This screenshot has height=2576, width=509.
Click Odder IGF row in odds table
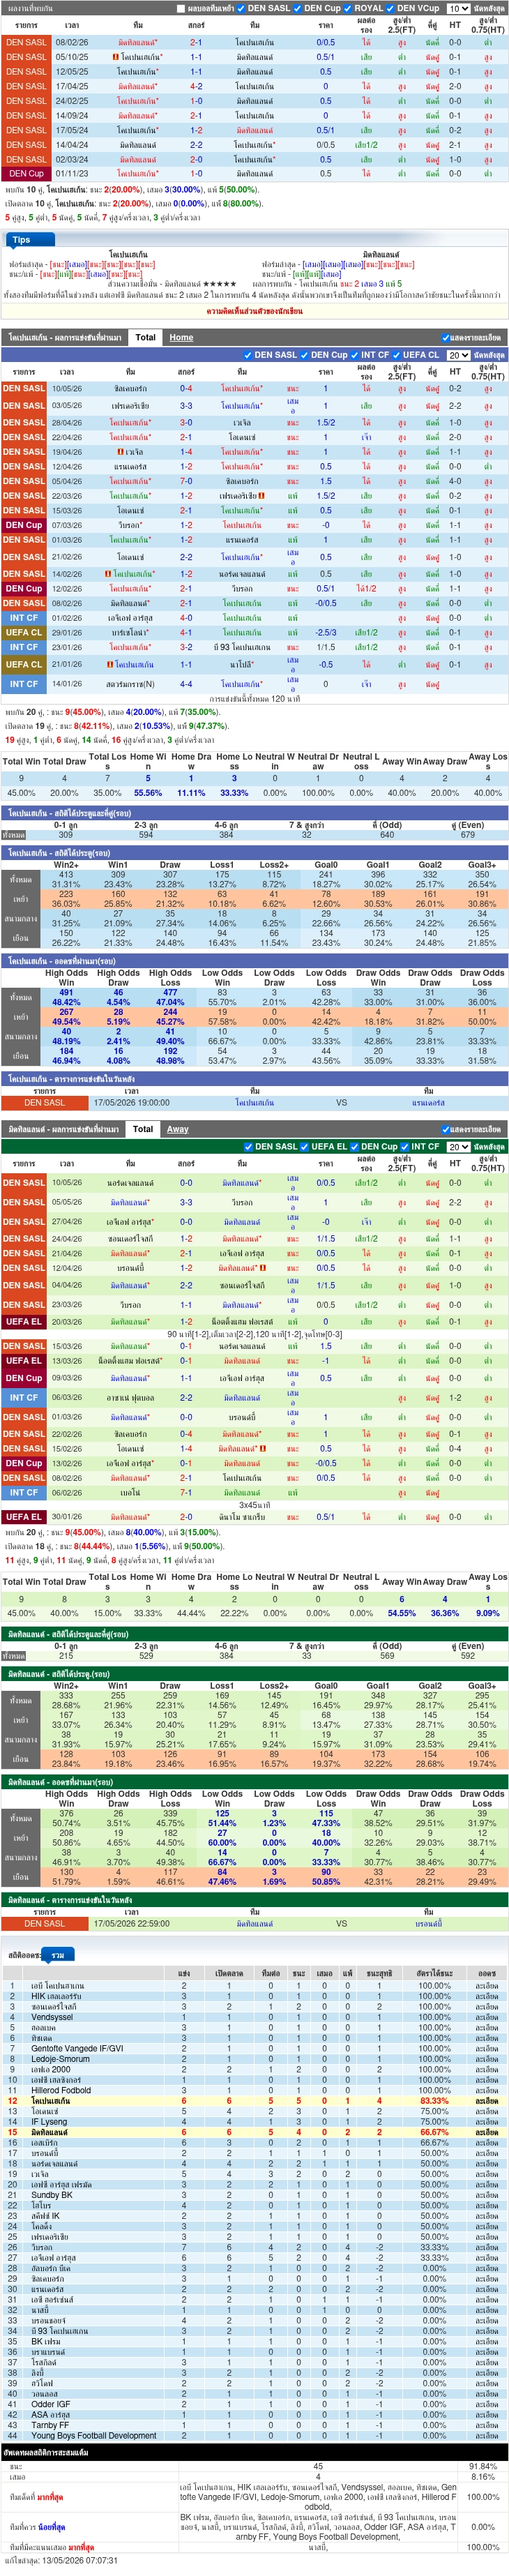click(254, 2404)
